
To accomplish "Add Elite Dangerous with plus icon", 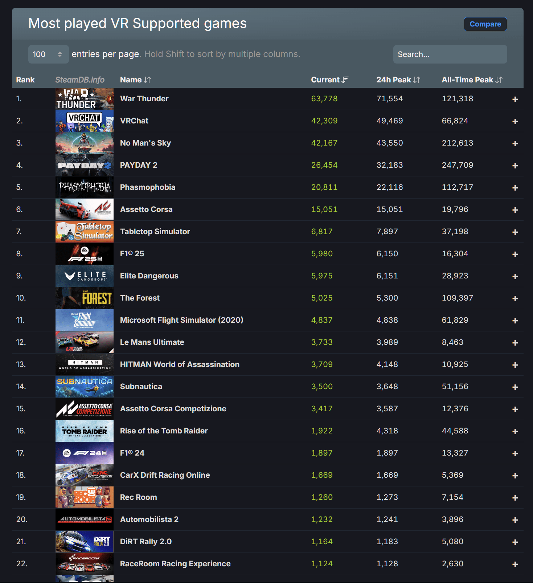I will coord(515,276).
